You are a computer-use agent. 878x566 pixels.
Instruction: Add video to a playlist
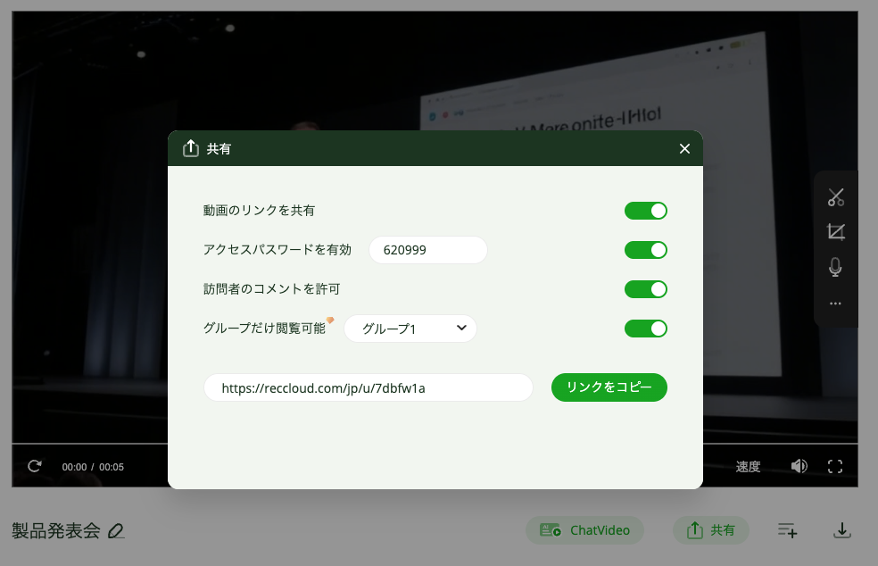787,529
